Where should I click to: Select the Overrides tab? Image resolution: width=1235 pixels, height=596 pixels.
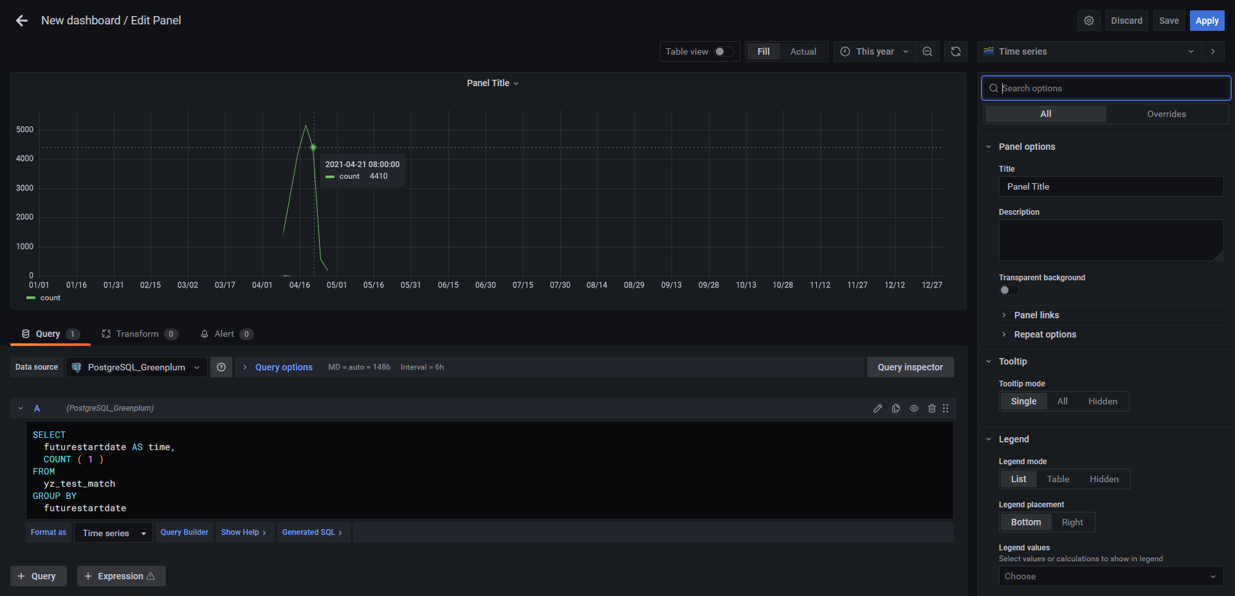pos(1166,114)
